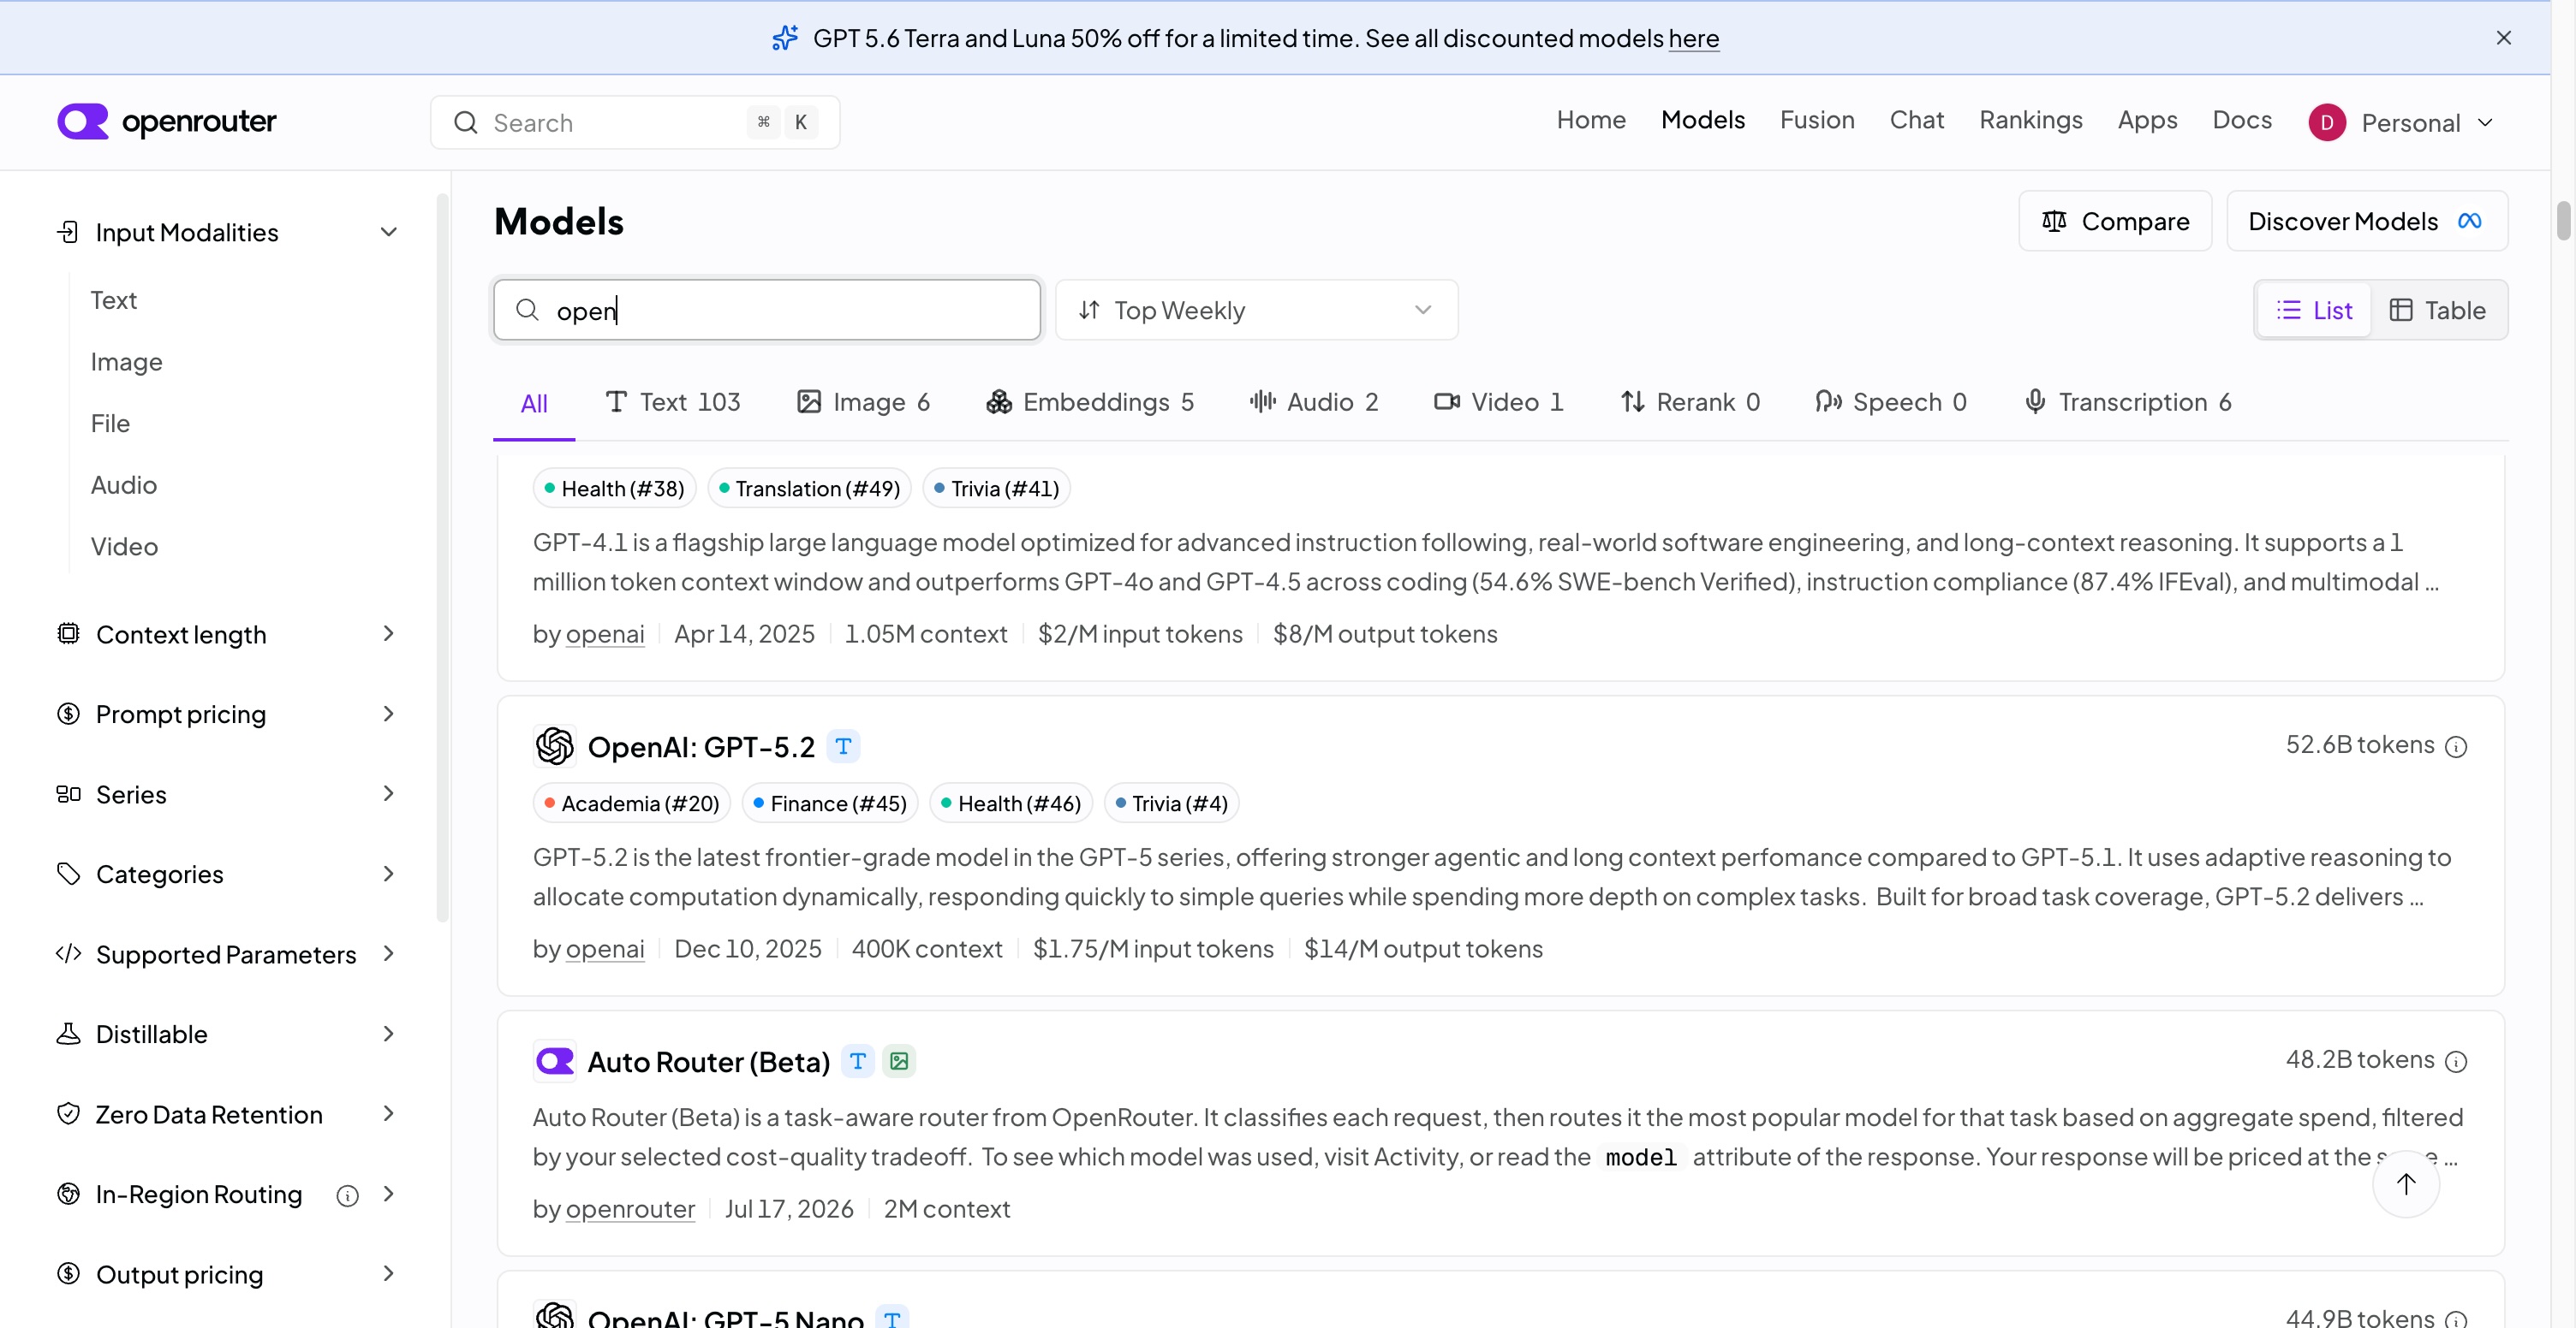
Task: Dismiss the promo banner with the X
Action: pyautogui.click(x=2503, y=38)
